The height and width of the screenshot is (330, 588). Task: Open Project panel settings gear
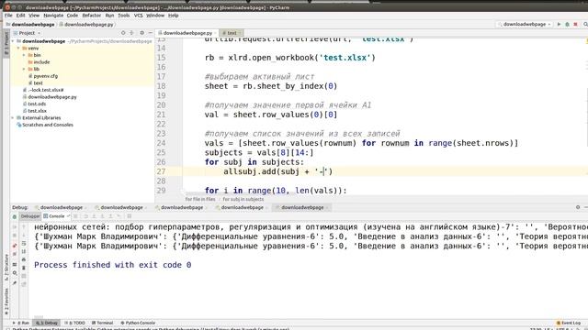pos(141,33)
